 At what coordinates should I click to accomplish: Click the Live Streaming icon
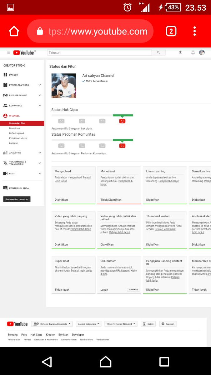[x=5, y=95]
